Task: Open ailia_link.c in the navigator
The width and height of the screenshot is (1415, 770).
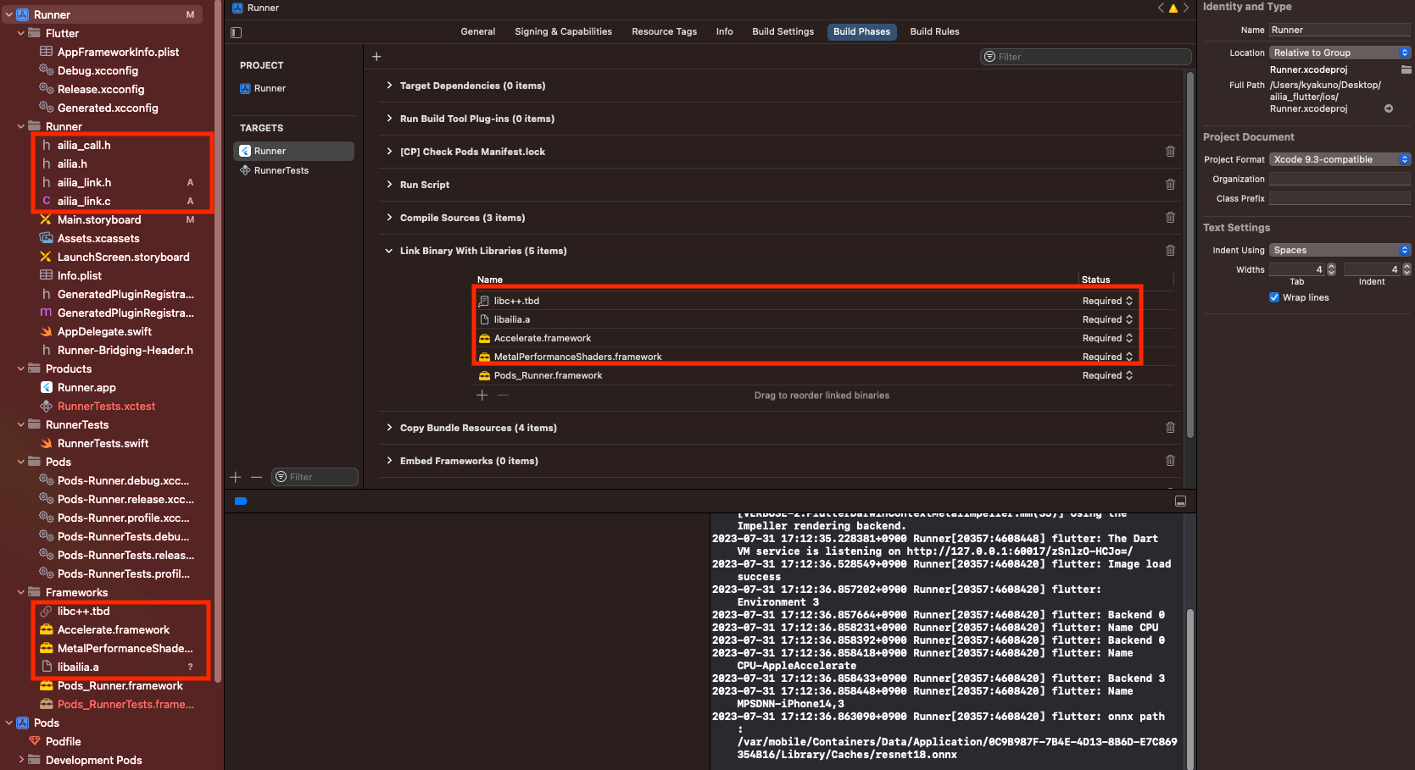Action: pyautogui.click(x=84, y=201)
